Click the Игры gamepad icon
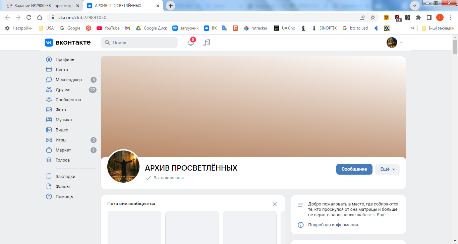The width and height of the screenshot is (458, 244). (x=49, y=140)
